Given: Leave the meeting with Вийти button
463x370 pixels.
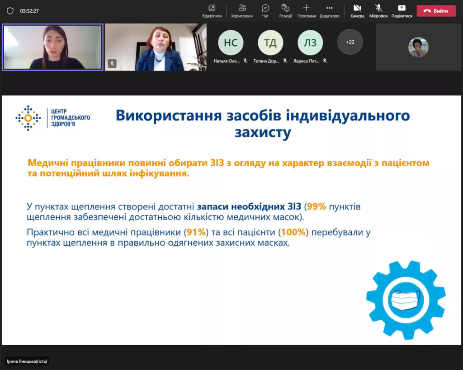Looking at the screenshot, I should [436, 11].
